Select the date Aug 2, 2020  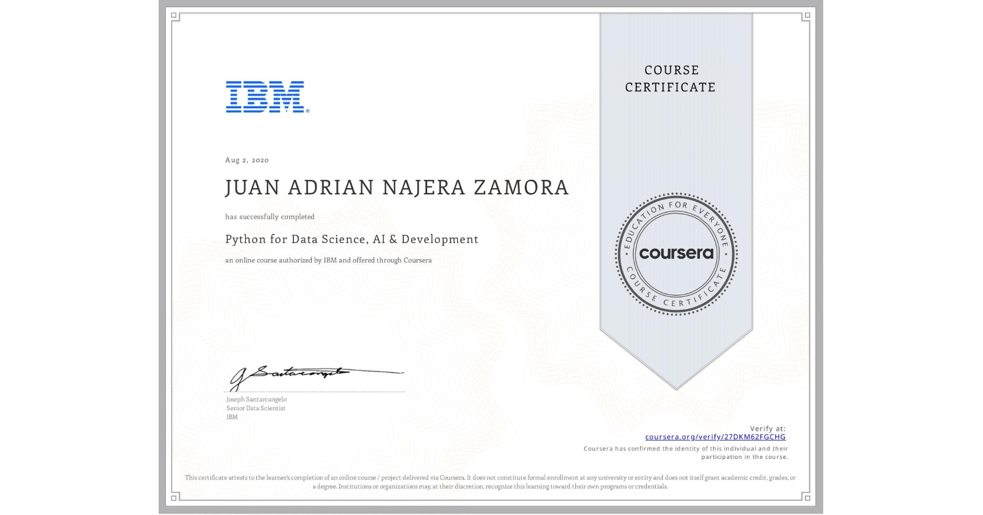click(246, 160)
